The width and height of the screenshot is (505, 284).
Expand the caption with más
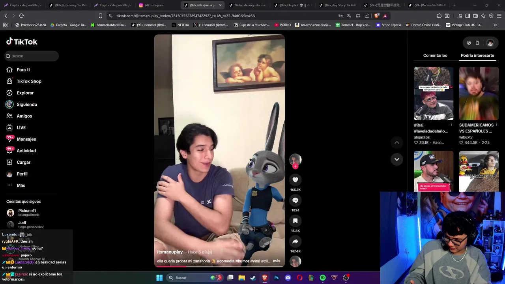(277, 261)
